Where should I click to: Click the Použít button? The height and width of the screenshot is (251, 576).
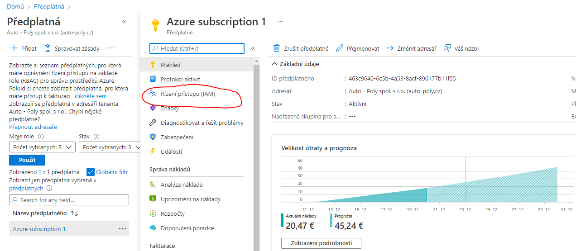click(27, 160)
